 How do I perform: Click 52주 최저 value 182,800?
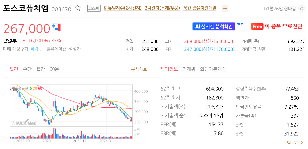coord(215,98)
